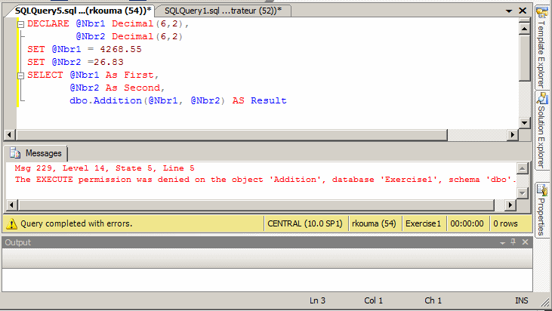Open the Output panel window position dropdown
Image resolution: width=552 pixels, height=311 pixels.
click(502, 243)
